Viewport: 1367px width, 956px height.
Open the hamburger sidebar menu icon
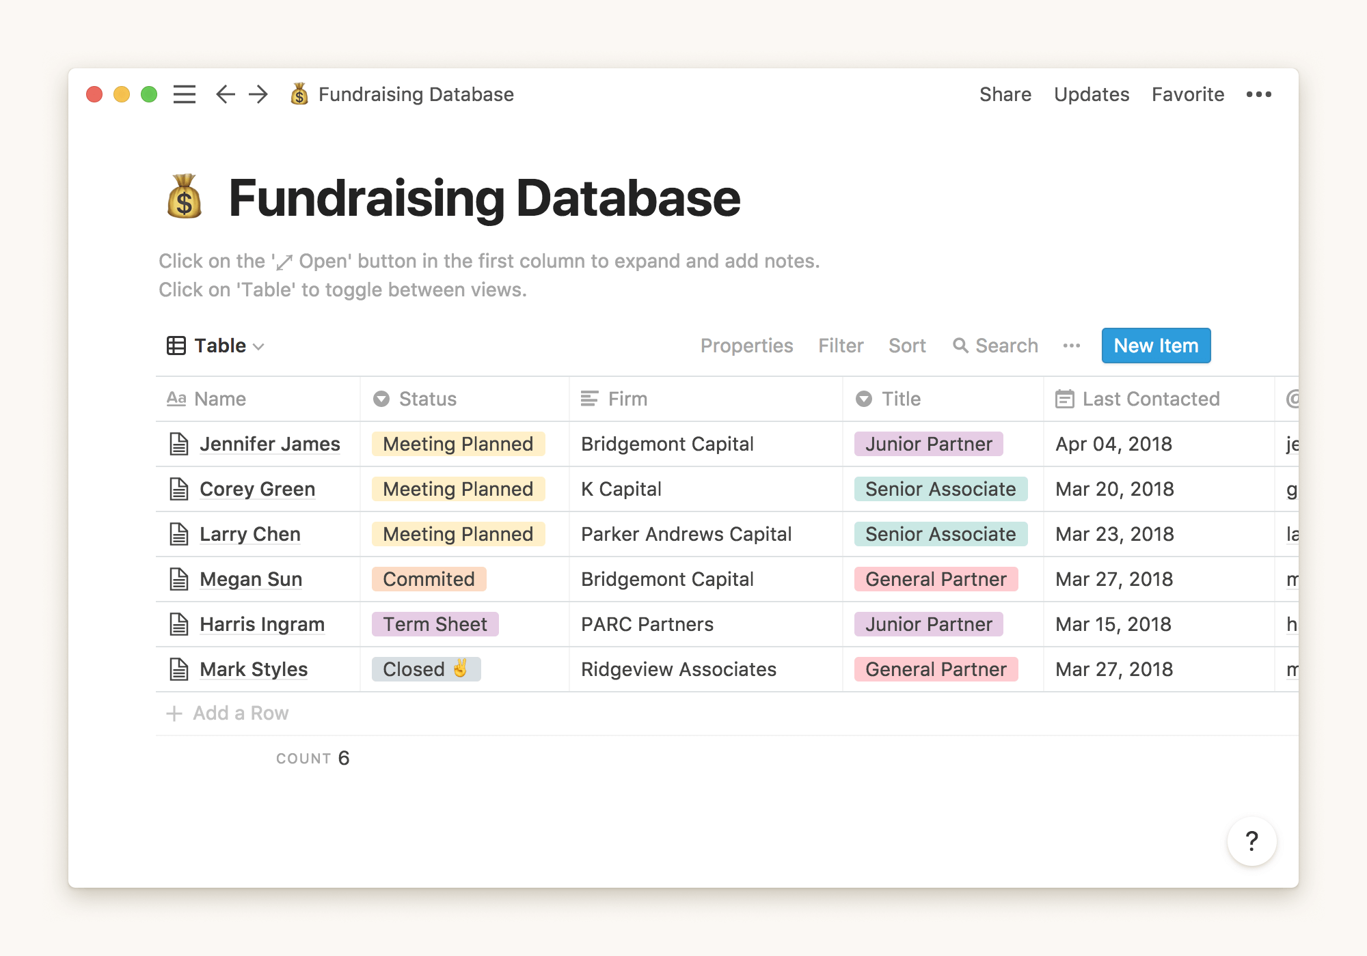184,94
